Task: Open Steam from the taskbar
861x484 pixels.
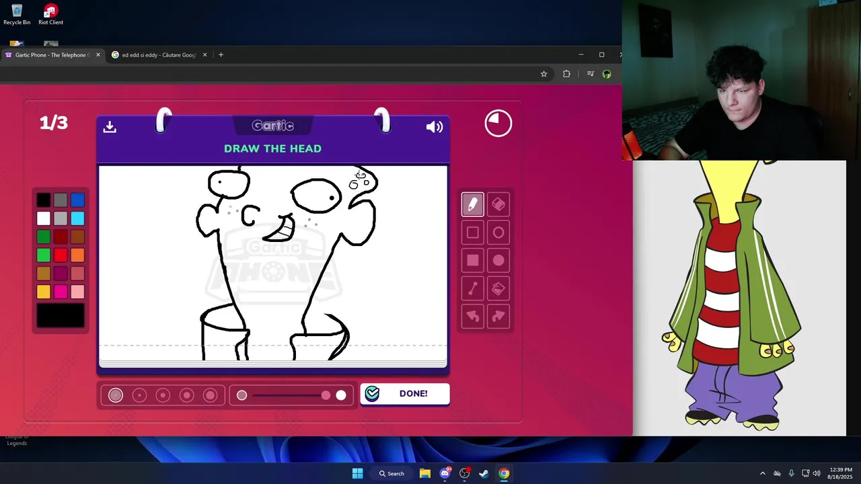Action: pyautogui.click(x=484, y=473)
